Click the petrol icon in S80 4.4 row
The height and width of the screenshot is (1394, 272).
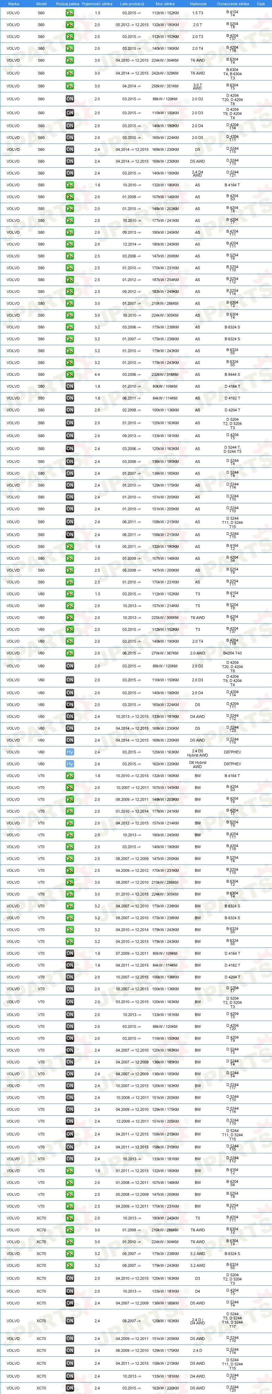(x=70, y=374)
